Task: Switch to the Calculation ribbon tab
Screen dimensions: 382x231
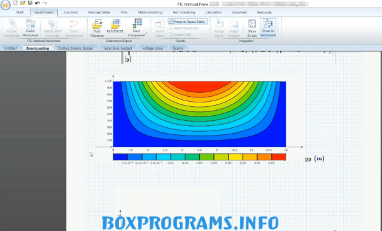Action: point(213,13)
